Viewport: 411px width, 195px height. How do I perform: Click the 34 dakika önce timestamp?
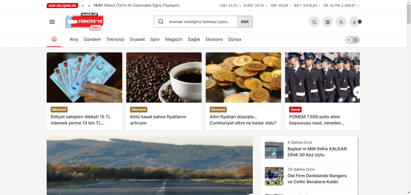301,169
